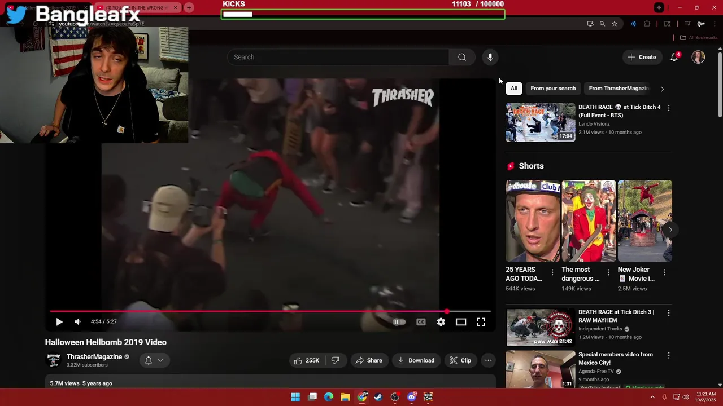
Task: Show hidden system tray icons
Action: [652, 398]
